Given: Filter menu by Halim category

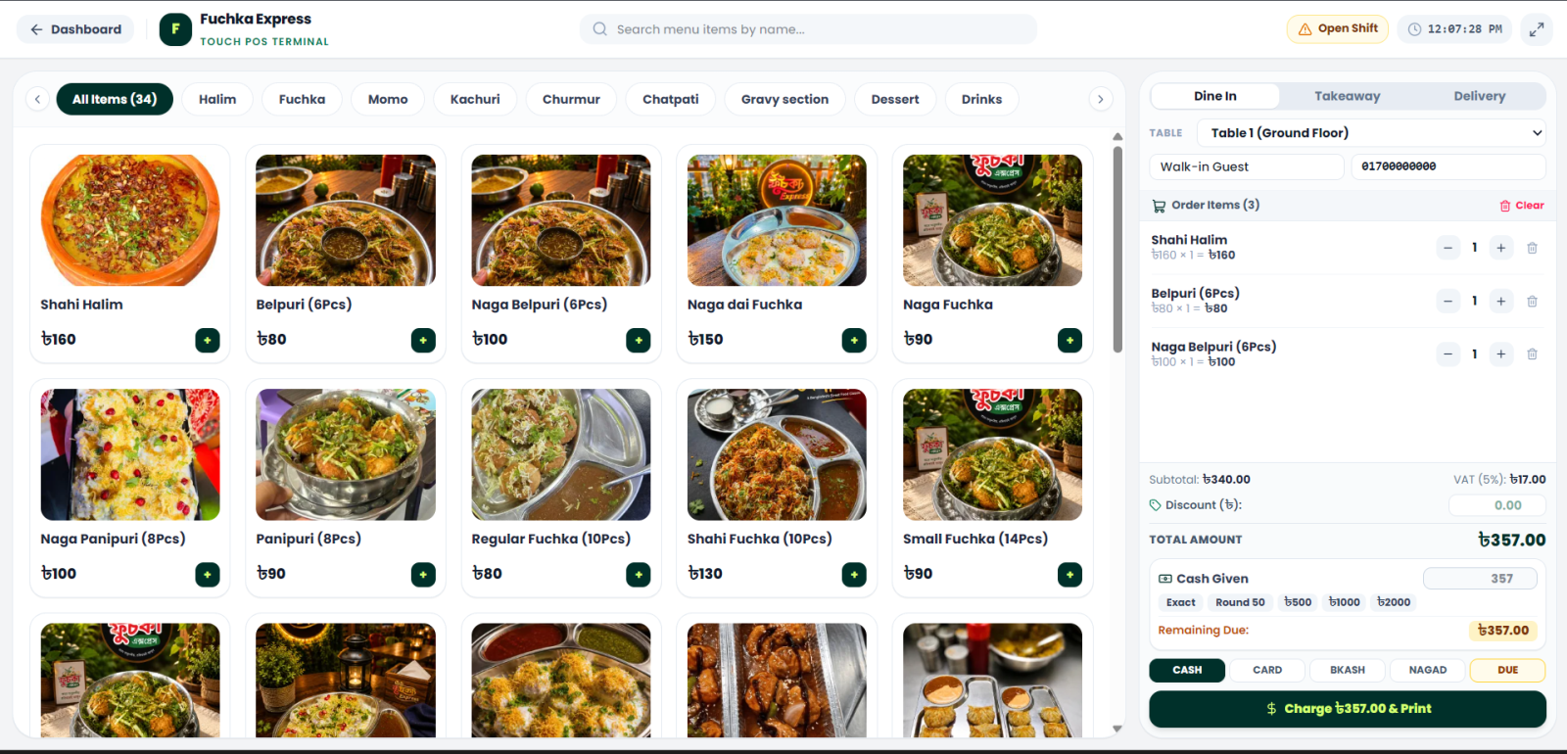Looking at the screenshot, I should (x=217, y=99).
